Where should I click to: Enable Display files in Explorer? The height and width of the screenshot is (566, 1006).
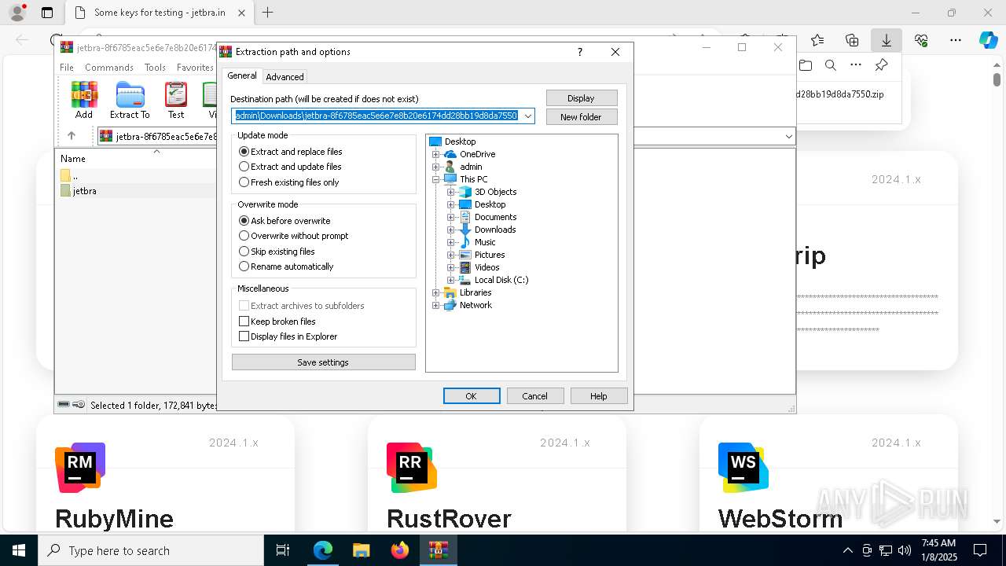pos(288,336)
